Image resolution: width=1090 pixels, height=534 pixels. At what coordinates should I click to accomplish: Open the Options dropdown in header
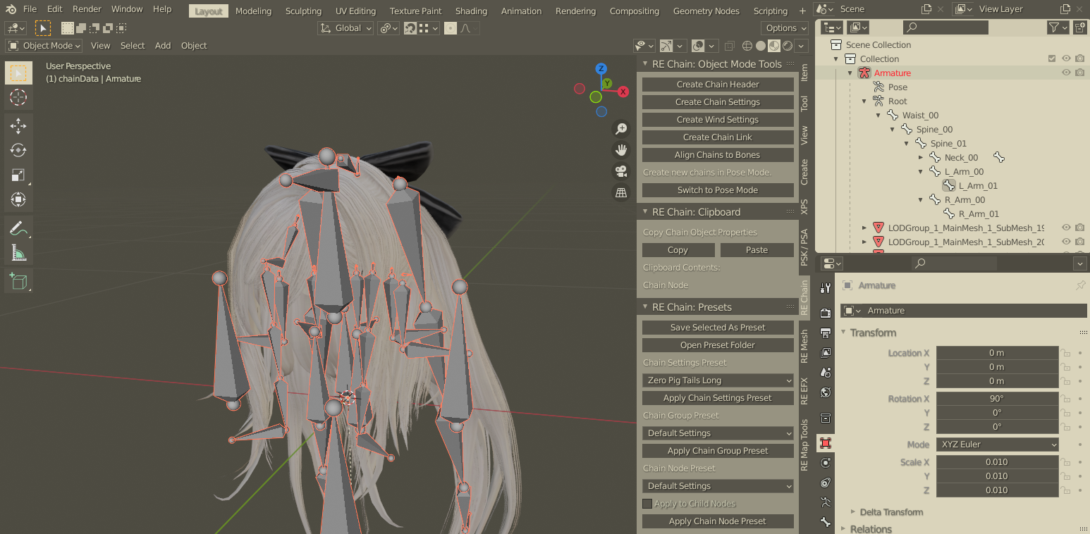click(x=785, y=28)
